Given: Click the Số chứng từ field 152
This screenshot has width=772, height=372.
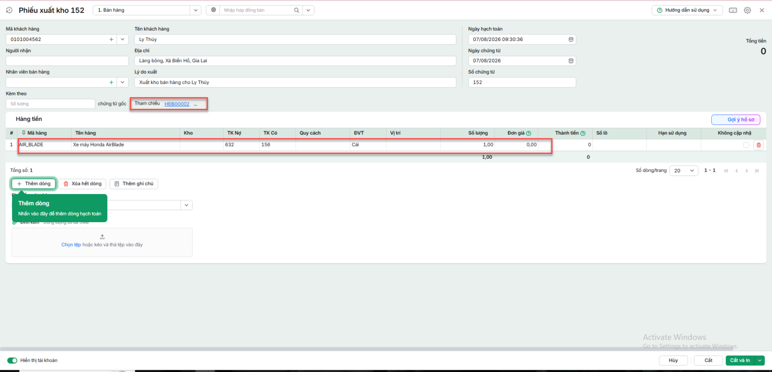Looking at the screenshot, I should (522, 82).
